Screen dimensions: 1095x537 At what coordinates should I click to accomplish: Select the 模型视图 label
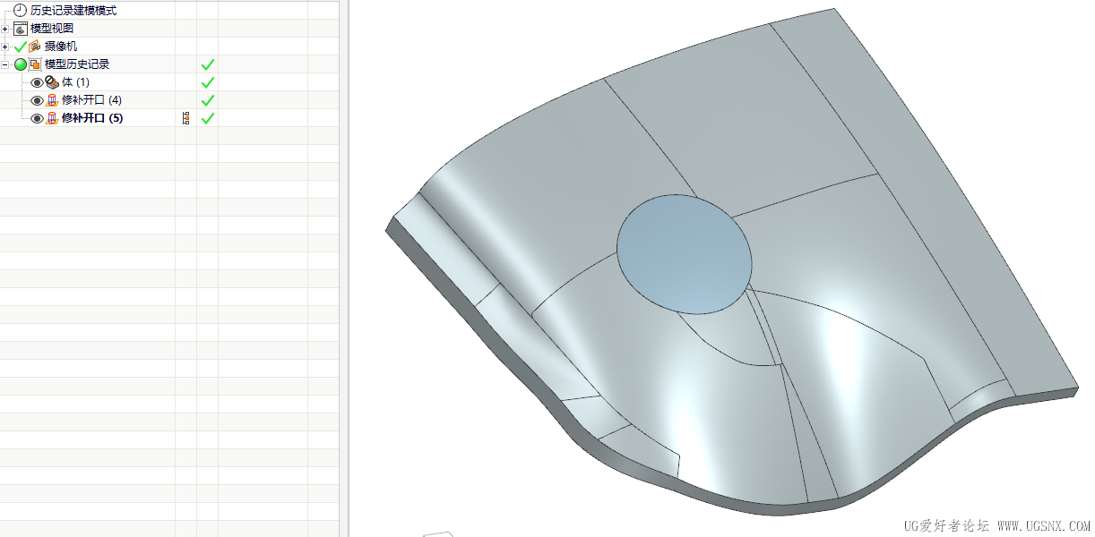[52, 29]
